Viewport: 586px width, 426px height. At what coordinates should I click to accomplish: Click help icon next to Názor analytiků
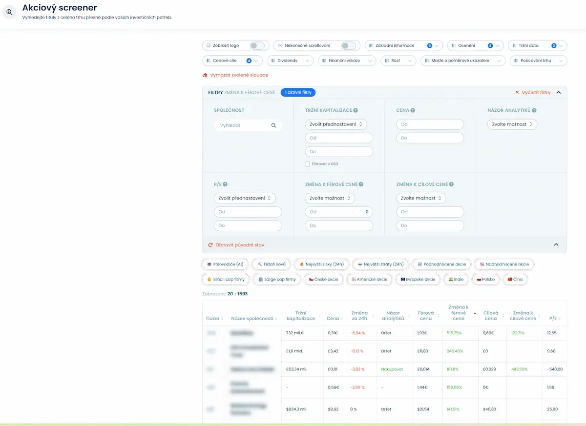(x=534, y=110)
